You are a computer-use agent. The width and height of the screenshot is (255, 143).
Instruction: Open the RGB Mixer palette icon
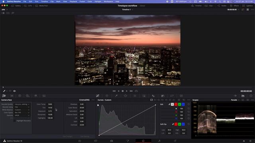point(36,96)
